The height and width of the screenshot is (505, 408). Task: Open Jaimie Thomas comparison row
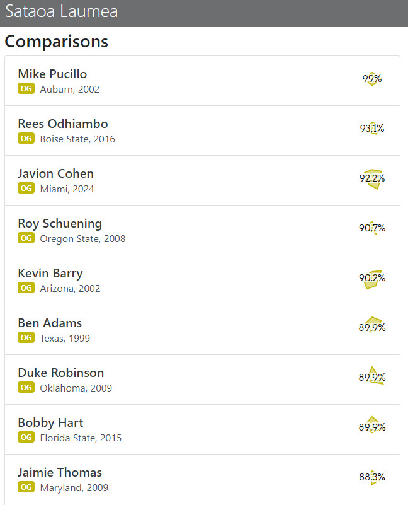pyautogui.click(x=202, y=479)
